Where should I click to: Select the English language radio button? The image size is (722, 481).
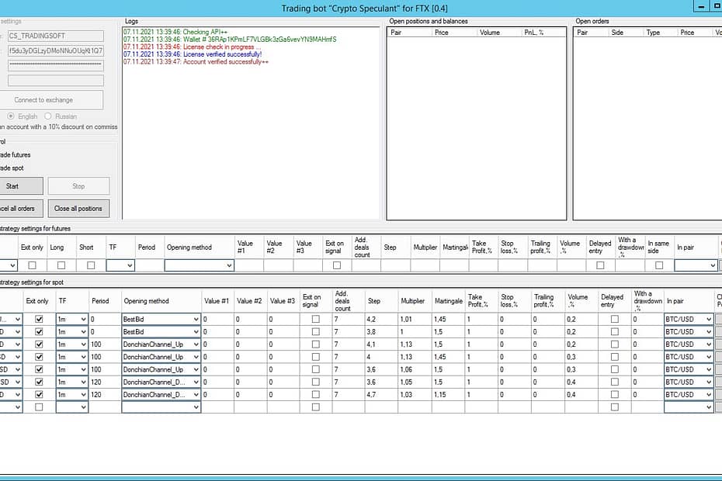[x=11, y=116]
